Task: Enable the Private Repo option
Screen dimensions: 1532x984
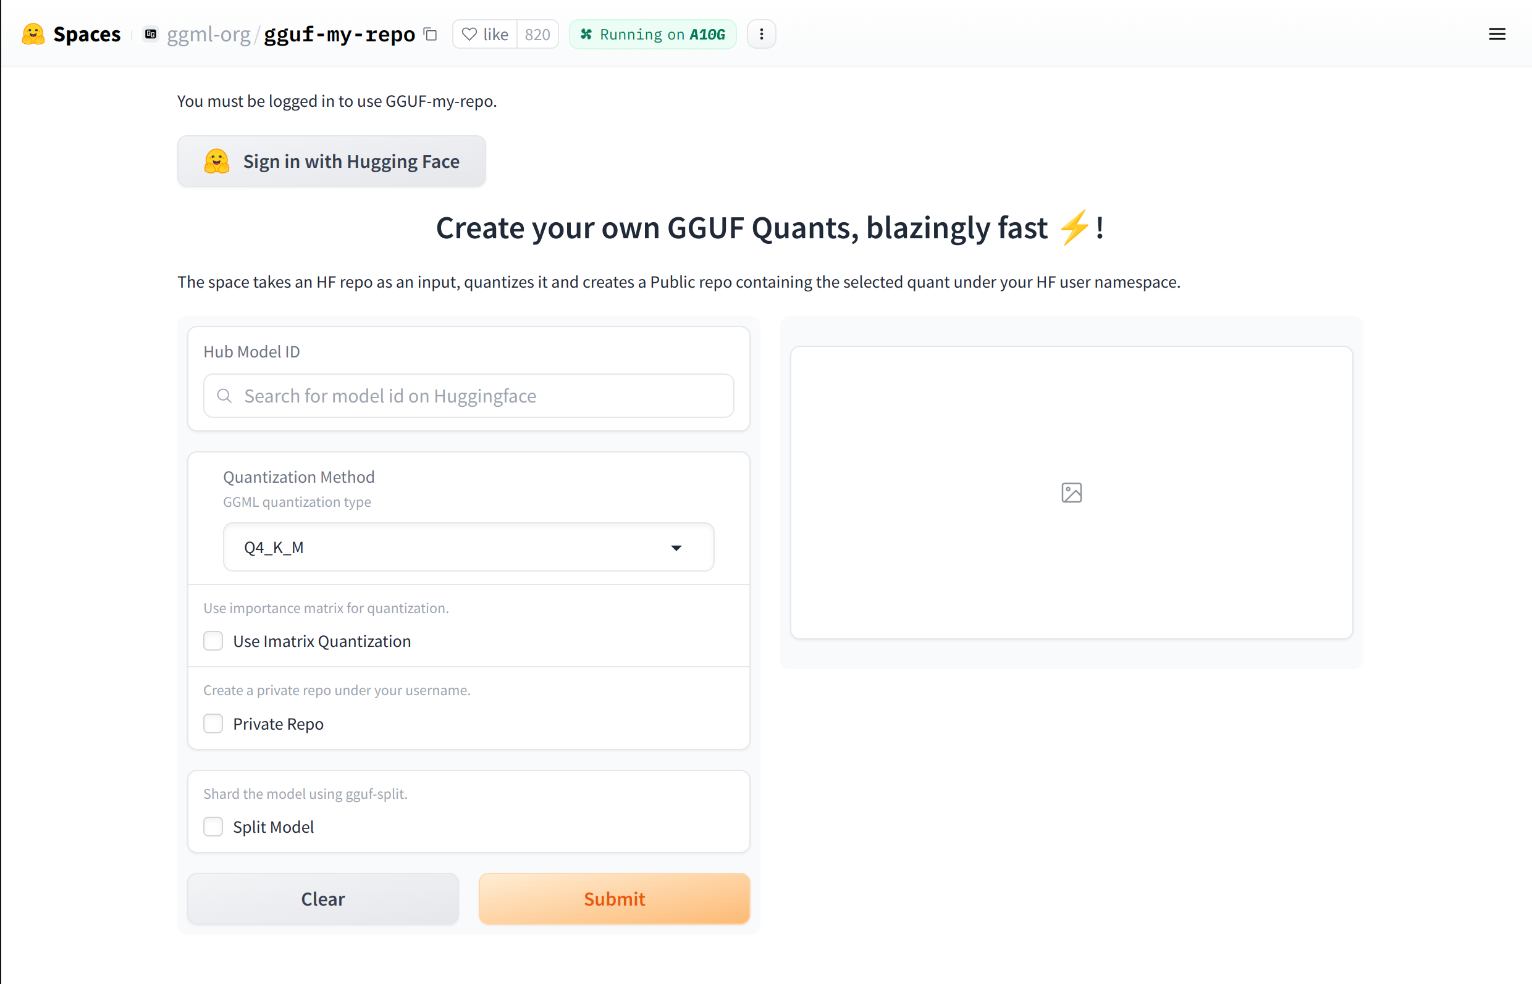Action: pyautogui.click(x=213, y=723)
